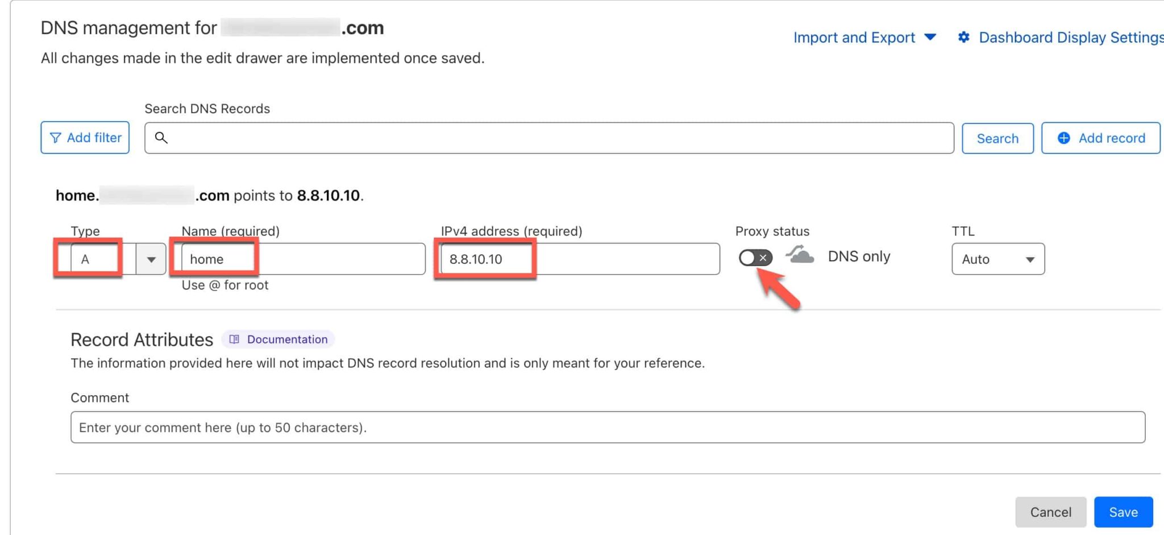Cancel editing the DNS record
The image size is (1164, 535).
coord(1050,512)
